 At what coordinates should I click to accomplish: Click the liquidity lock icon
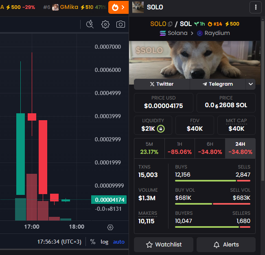161,129
